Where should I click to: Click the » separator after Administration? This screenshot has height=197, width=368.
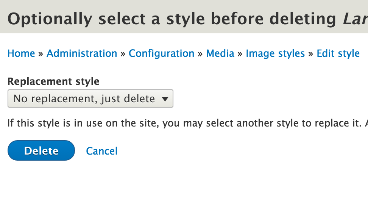coord(123,54)
